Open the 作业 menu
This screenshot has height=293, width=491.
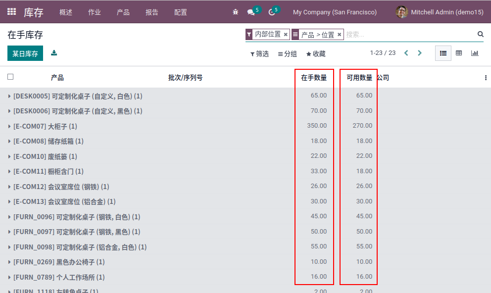94,12
